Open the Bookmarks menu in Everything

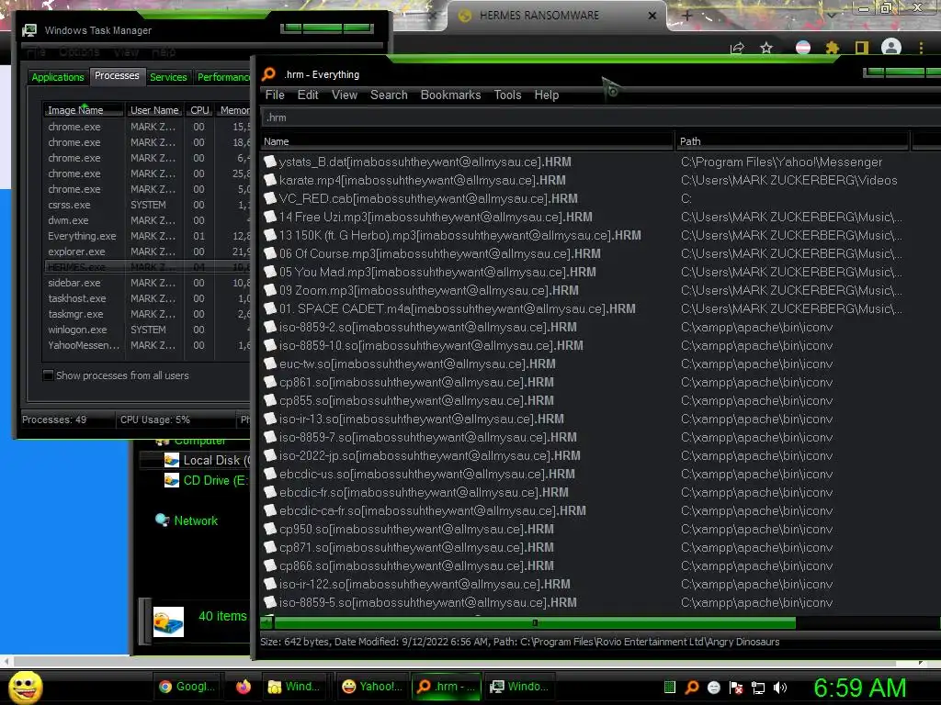[x=450, y=95]
